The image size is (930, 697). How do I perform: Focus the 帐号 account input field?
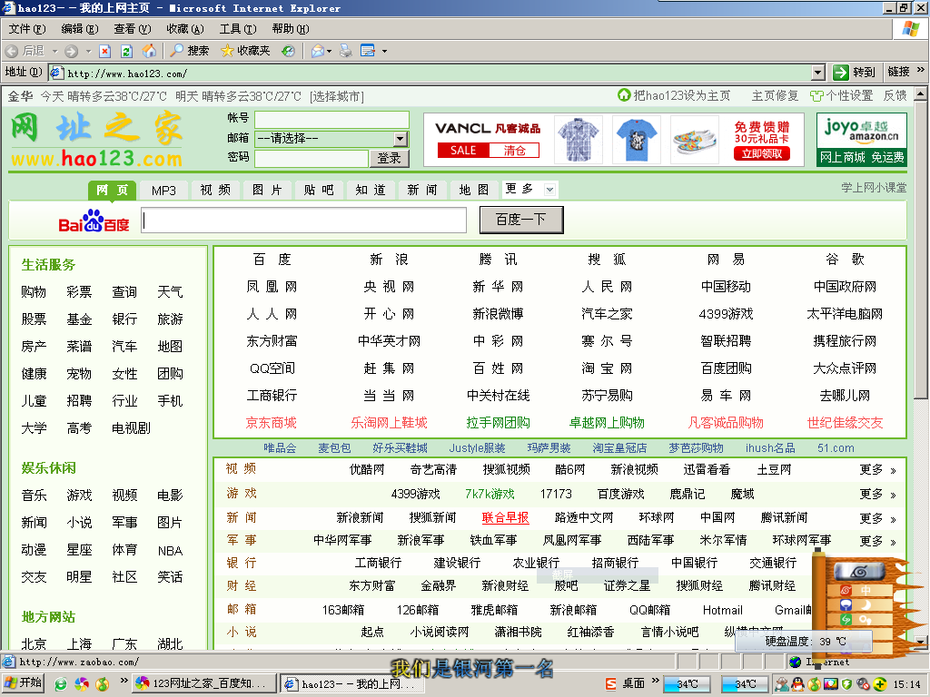[332, 120]
